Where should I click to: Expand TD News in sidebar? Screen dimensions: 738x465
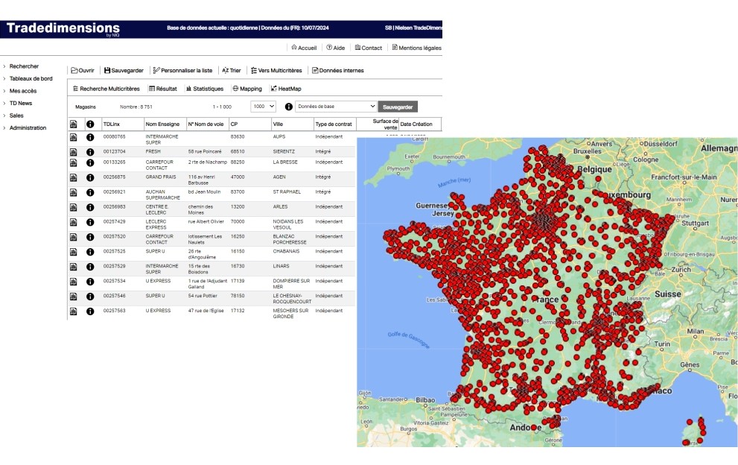pyautogui.click(x=21, y=103)
